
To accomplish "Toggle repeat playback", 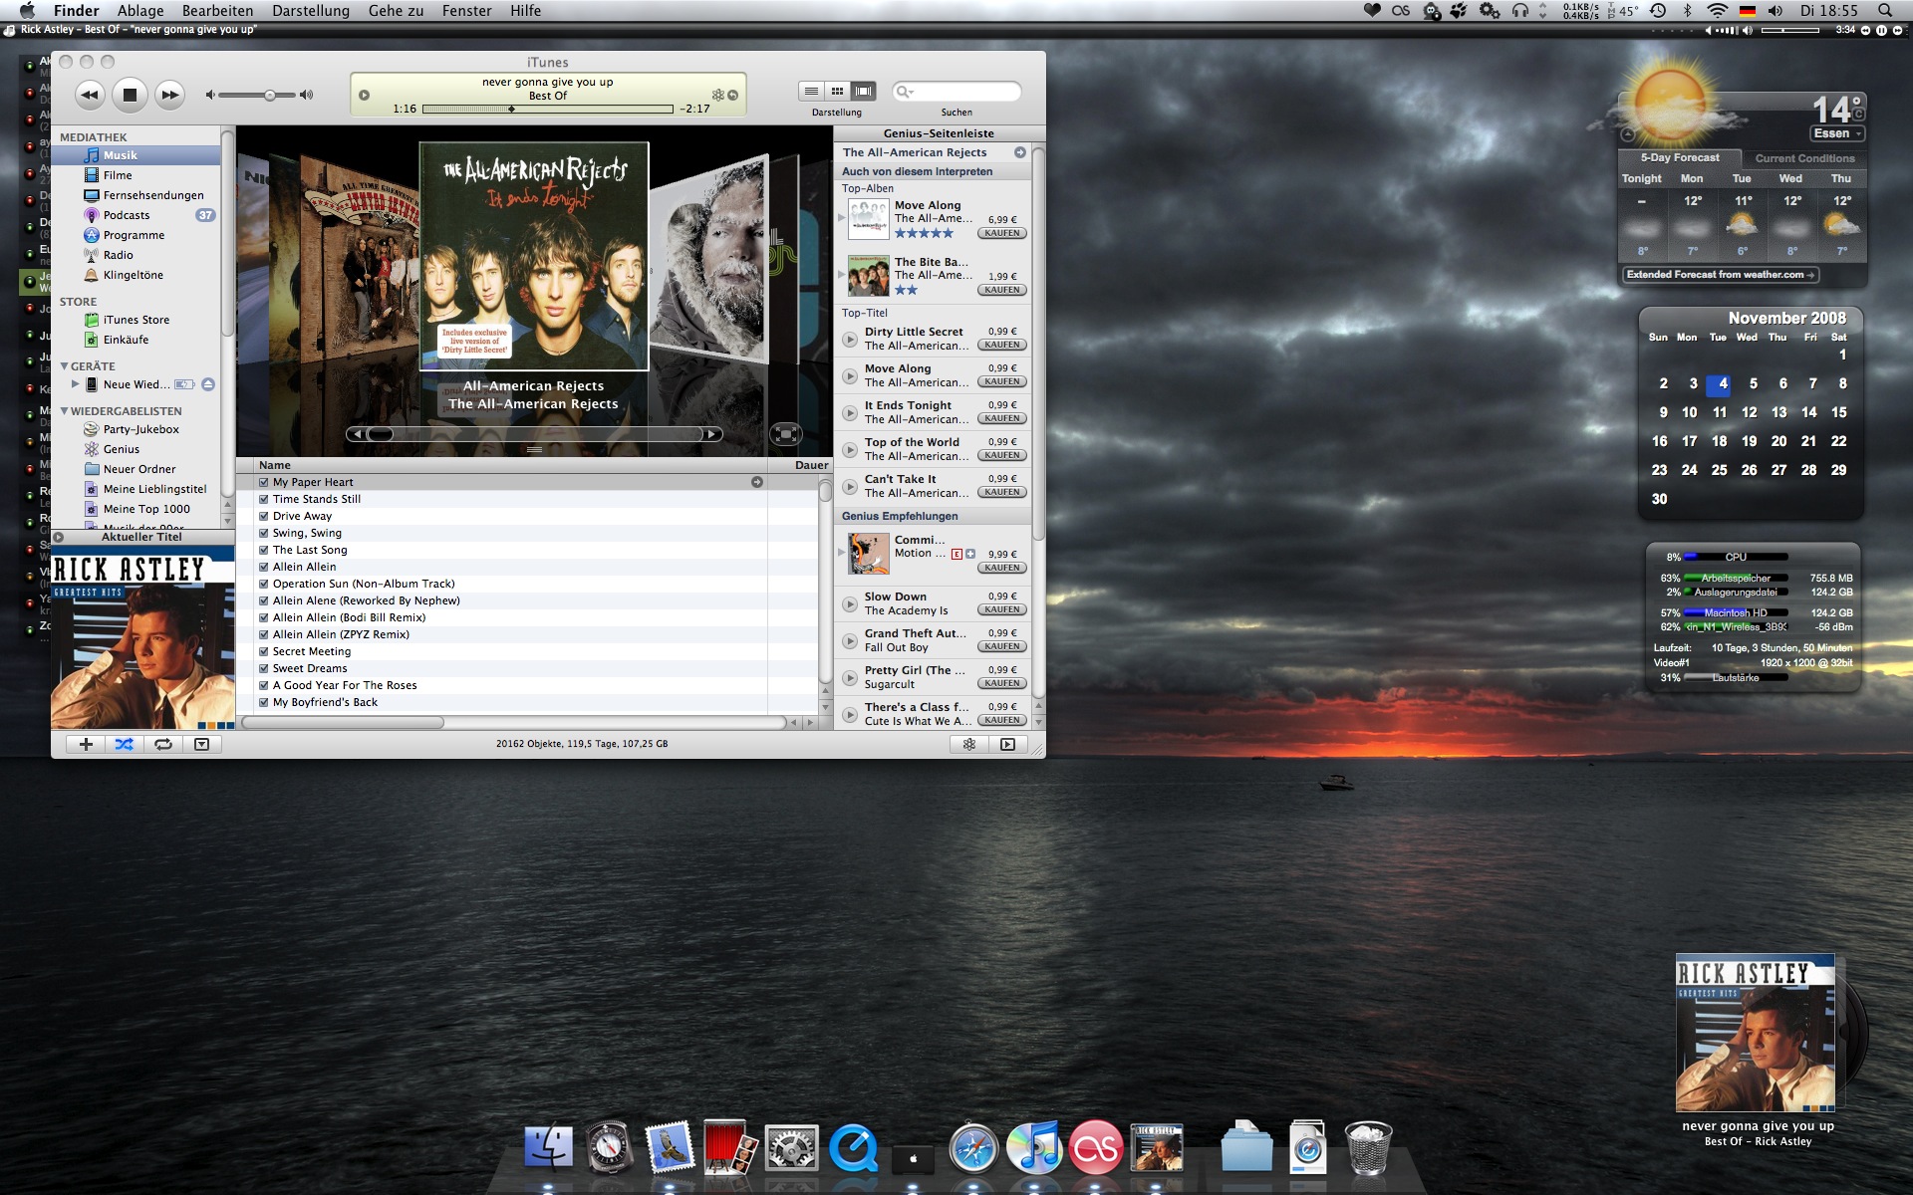I will point(162,744).
